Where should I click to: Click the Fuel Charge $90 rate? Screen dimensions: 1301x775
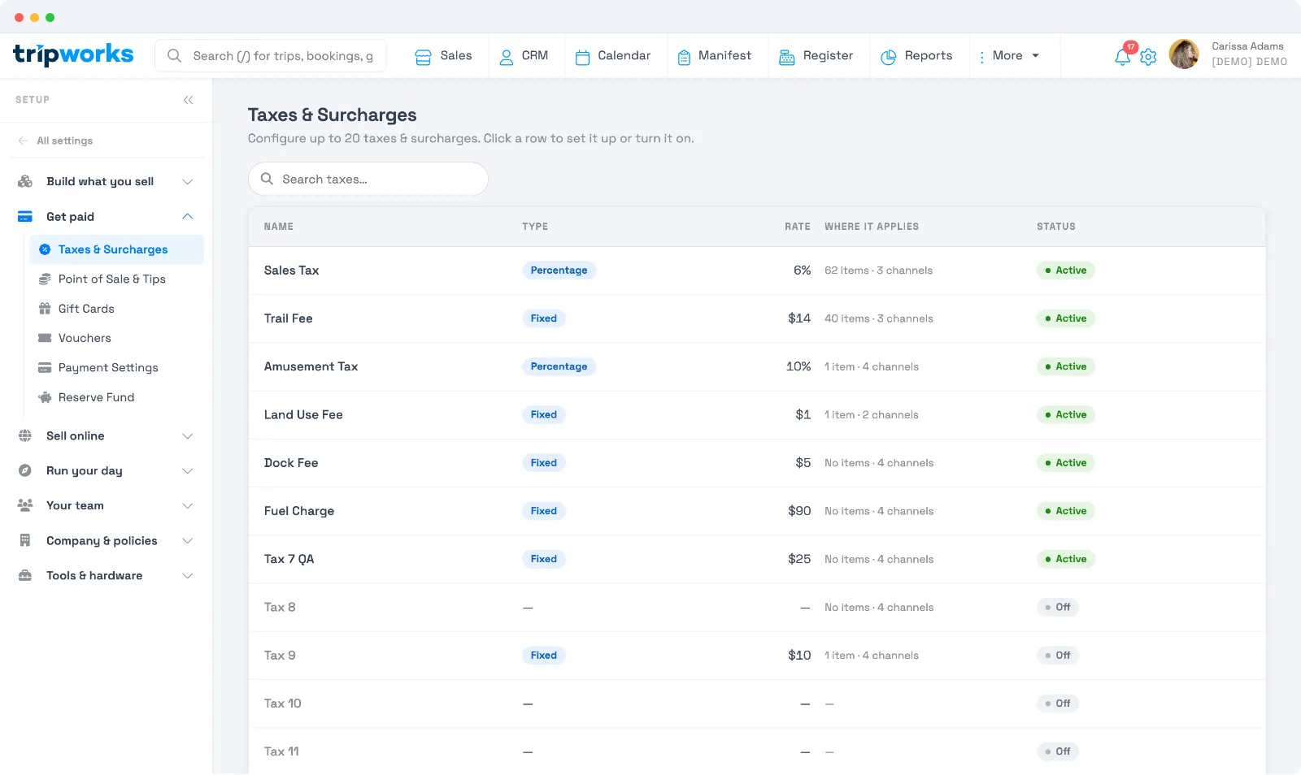pos(799,511)
